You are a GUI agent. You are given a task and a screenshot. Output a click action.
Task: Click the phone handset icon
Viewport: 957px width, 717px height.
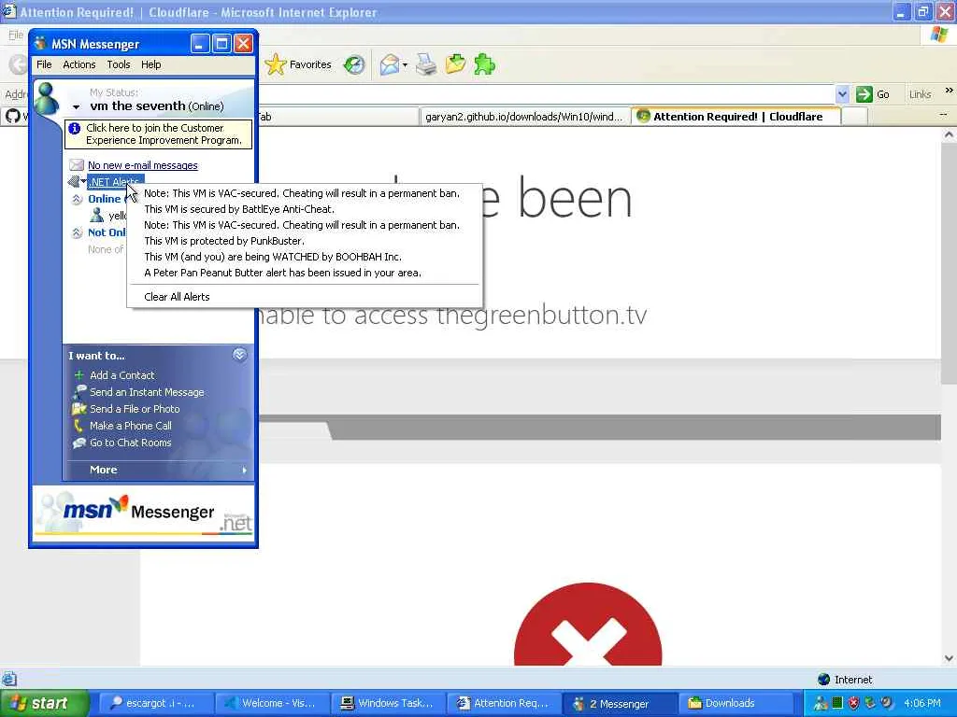pyautogui.click(x=79, y=426)
